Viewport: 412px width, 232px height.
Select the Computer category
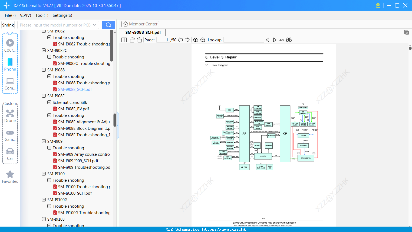(10, 84)
